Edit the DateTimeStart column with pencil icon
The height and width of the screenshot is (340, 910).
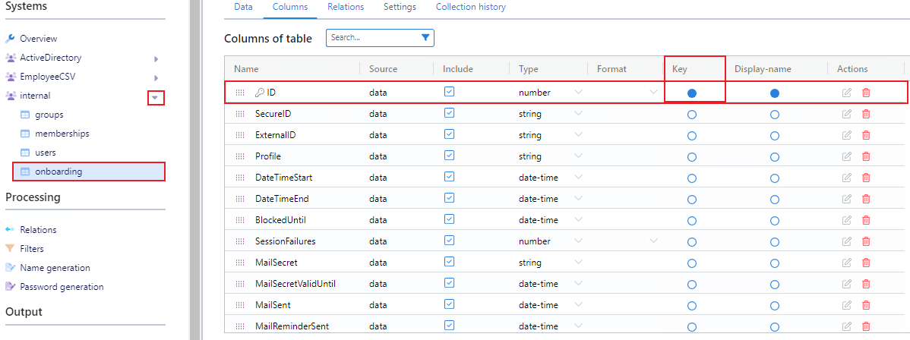(847, 178)
